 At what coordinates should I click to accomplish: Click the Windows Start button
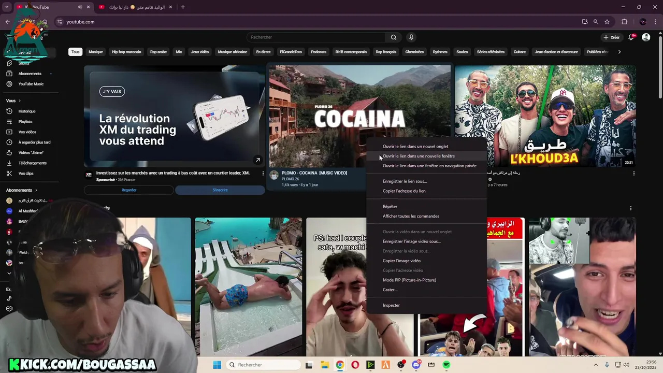(x=217, y=365)
